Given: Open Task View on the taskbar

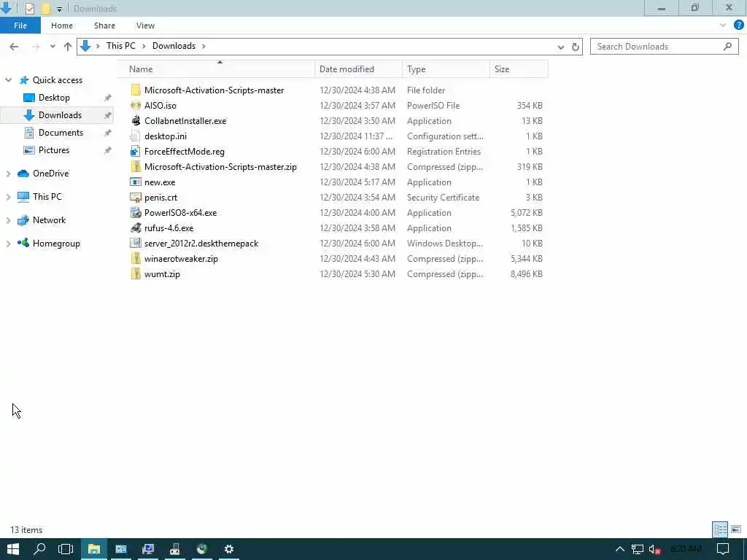Looking at the screenshot, I should coord(66,549).
